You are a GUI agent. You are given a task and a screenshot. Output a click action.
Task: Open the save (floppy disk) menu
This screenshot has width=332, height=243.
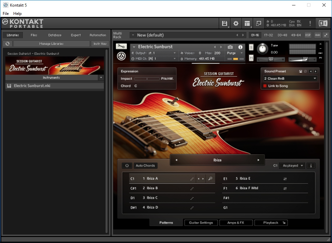pyautogui.click(x=225, y=23)
